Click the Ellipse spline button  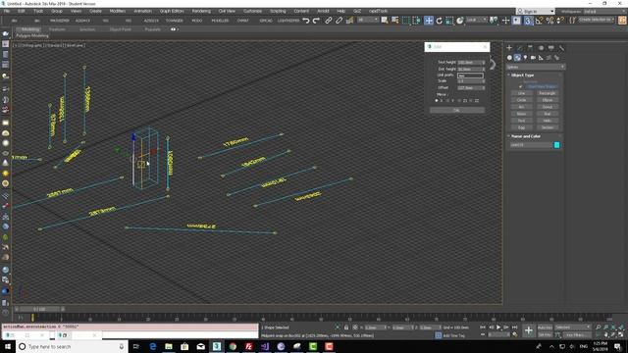click(548, 100)
